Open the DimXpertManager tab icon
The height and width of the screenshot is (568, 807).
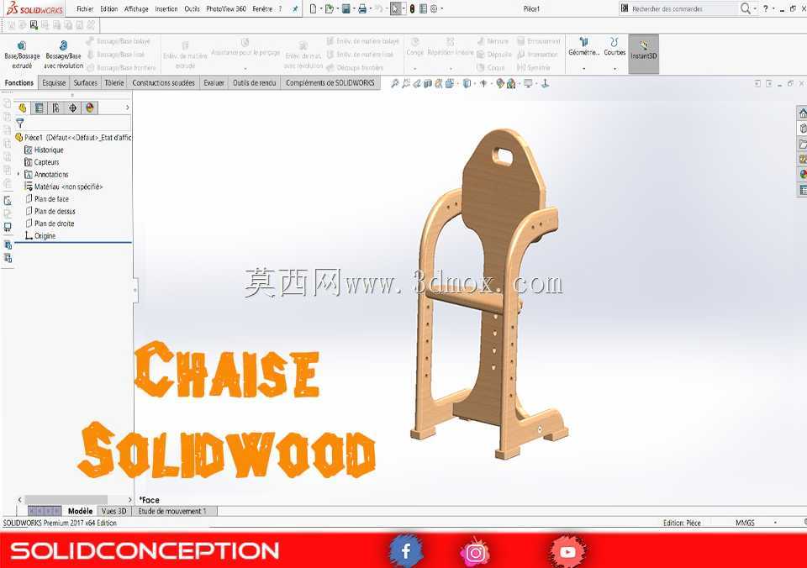click(x=73, y=108)
